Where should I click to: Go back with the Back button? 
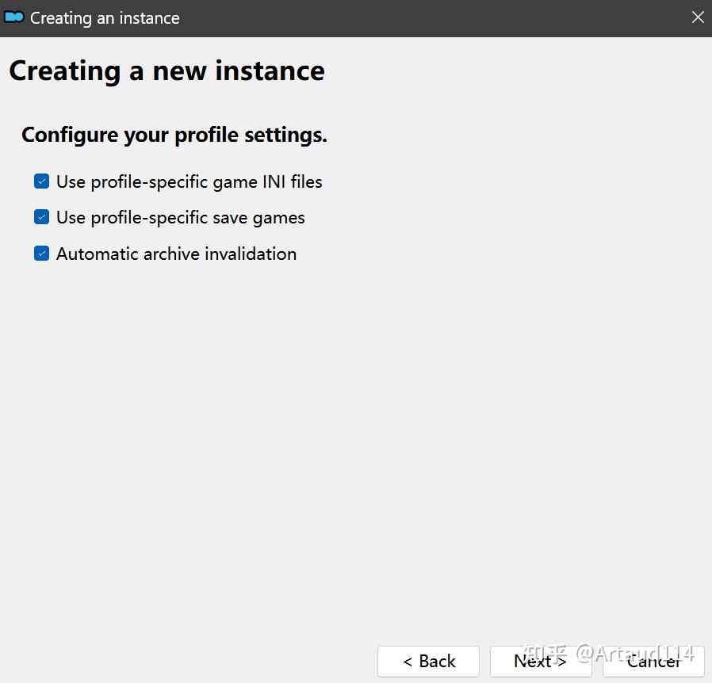(428, 661)
